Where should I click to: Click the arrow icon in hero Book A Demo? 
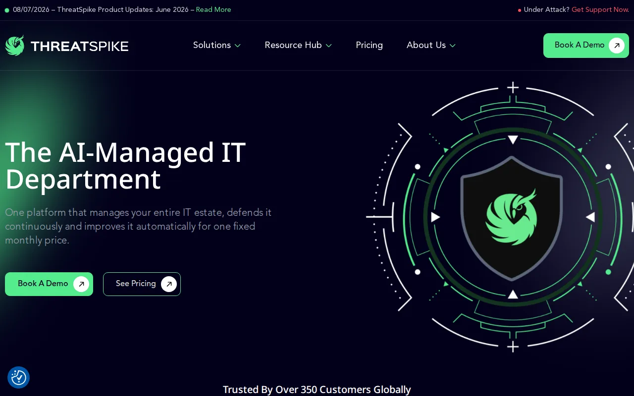coord(81,284)
